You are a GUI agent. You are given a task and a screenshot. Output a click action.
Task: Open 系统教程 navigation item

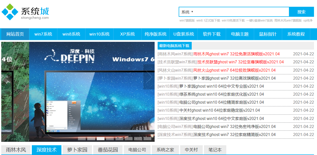point(296,34)
